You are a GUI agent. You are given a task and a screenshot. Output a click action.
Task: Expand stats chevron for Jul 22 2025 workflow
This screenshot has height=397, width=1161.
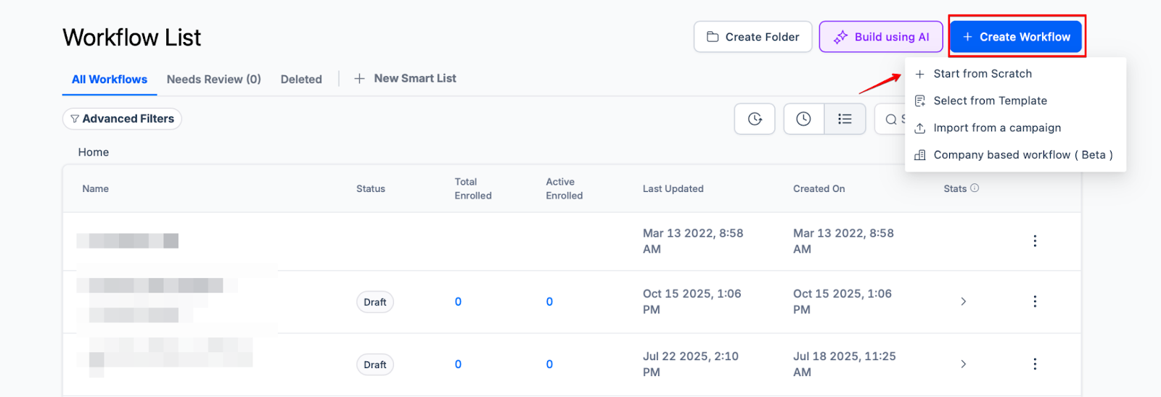point(963,364)
